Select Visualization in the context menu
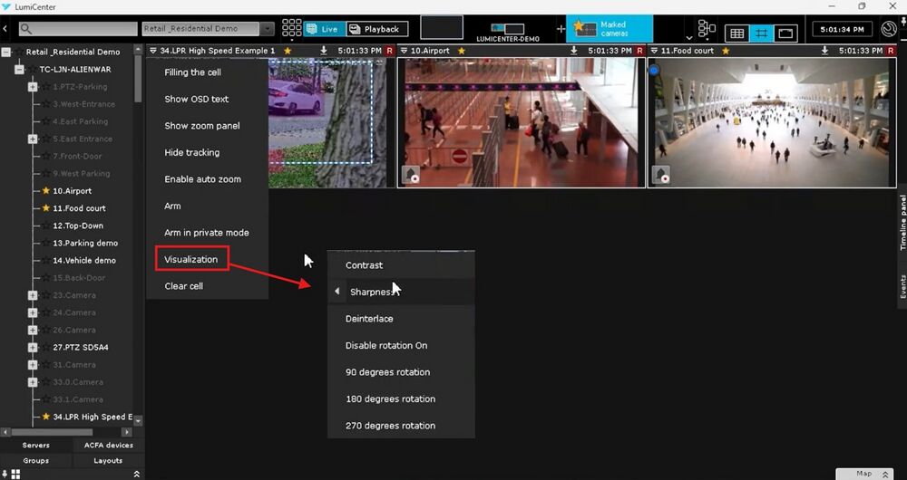 [190, 259]
